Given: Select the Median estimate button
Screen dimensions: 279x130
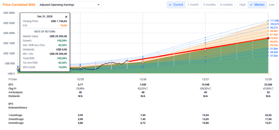Looking at the screenshot, I should 257,5.
